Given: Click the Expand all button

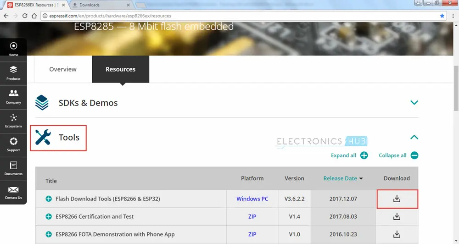Looking at the screenshot, I should coord(349,155).
